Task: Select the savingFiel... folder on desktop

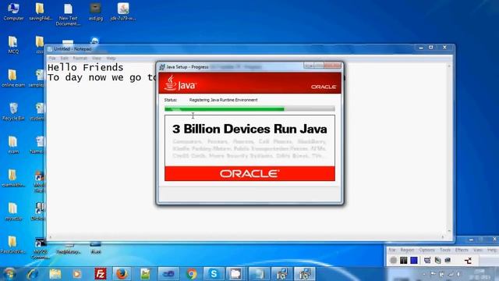Action: click(x=40, y=11)
